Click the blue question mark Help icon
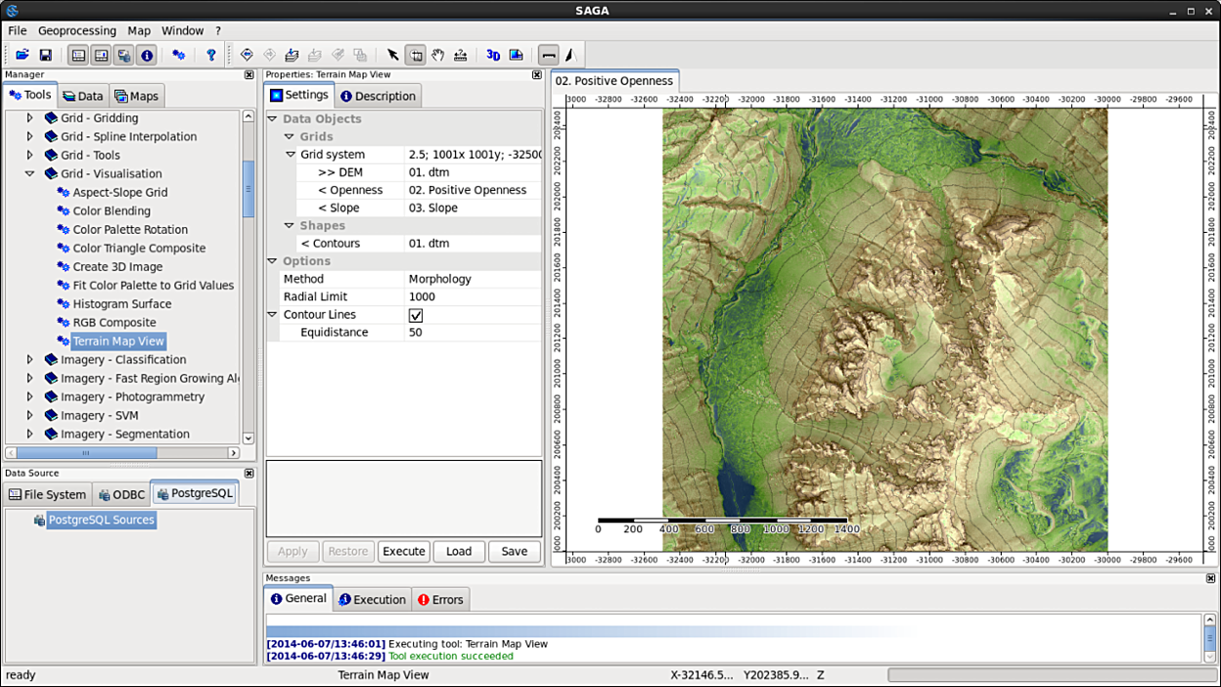The image size is (1221, 687). coord(210,55)
